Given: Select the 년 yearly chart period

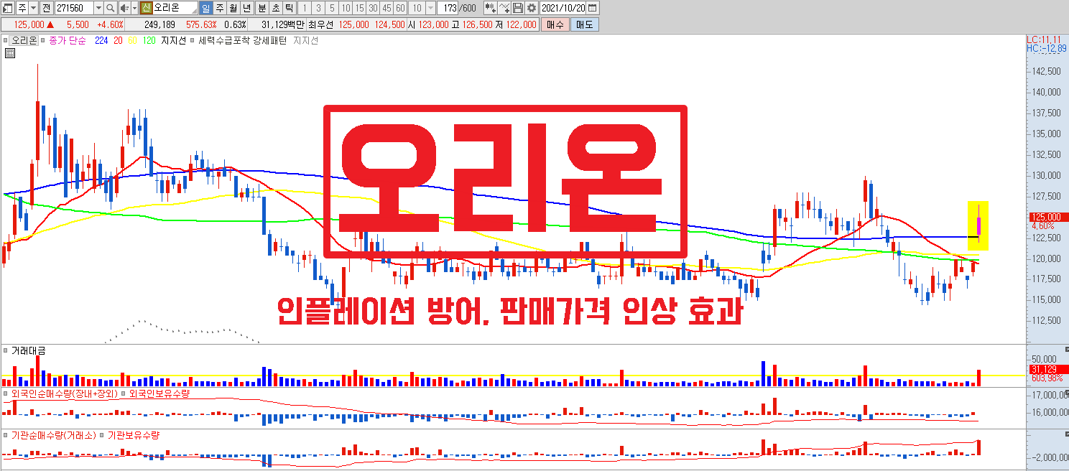Looking at the screenshot, I should [x=246, y=8].
